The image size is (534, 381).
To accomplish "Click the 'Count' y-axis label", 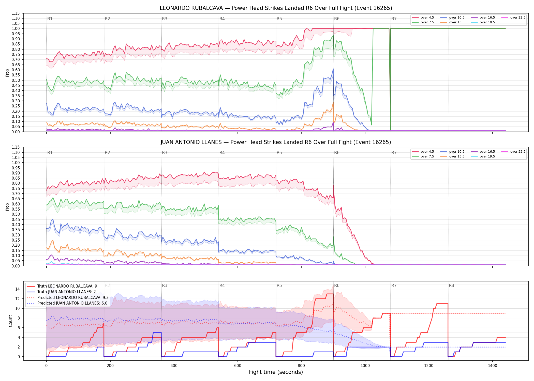I will pyautogui.click(x=10, y=321).
